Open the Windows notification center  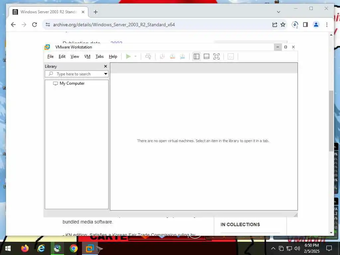[329, 248]
